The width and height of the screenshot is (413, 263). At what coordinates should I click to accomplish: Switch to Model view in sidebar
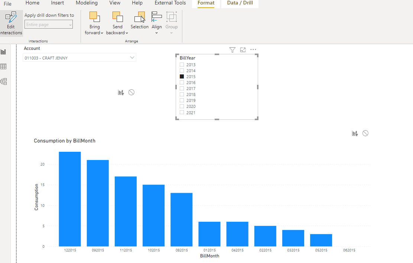[x=3, y=81]
